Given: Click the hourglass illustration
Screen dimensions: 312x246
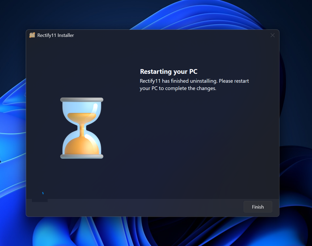Looking at the screenshot, I should pyautogui.click(x=82, y=128).
